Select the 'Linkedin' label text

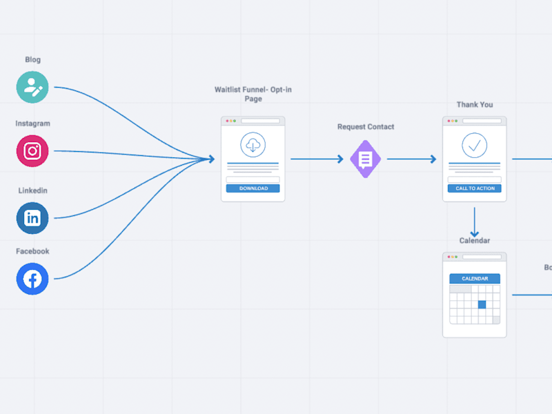click(x=32, y=190)
